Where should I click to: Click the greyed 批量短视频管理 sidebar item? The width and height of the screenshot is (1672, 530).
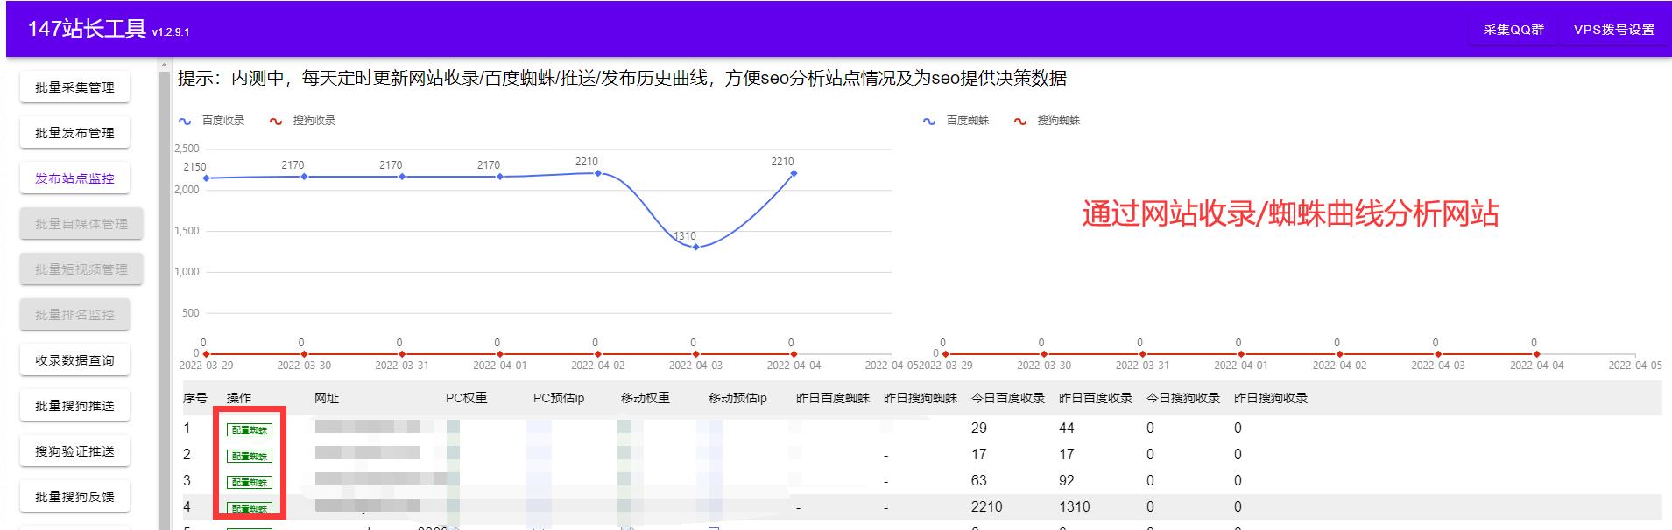coord(81,269)
